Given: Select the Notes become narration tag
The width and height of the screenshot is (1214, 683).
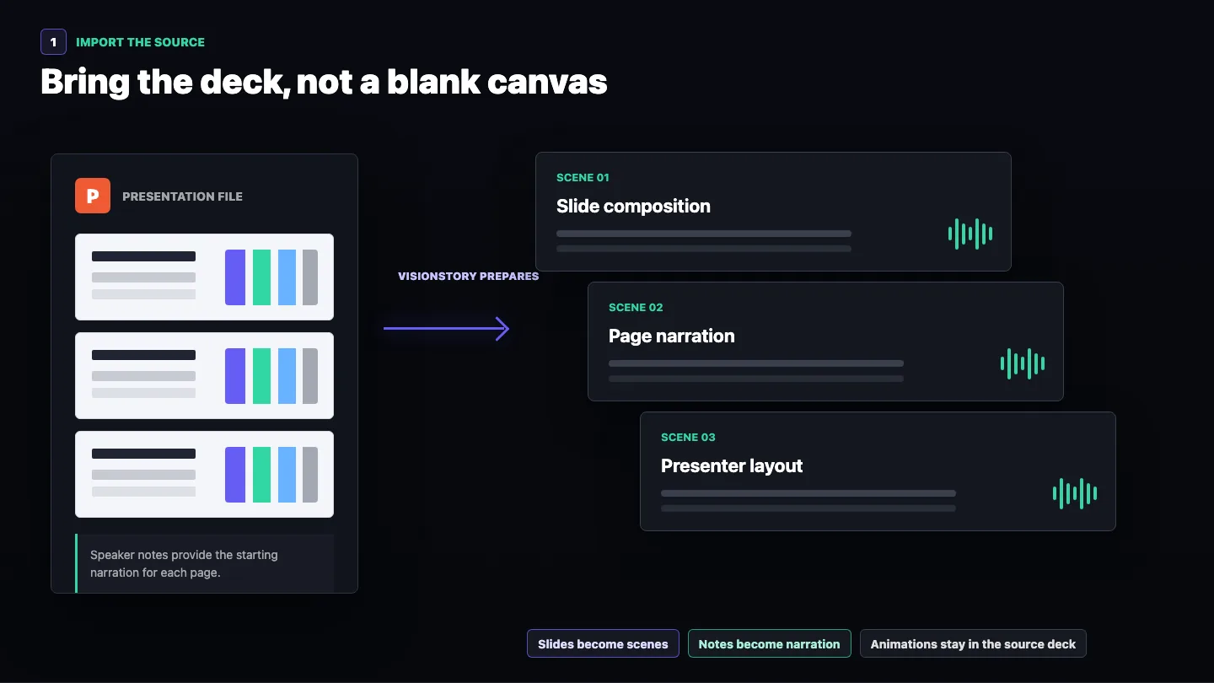Looking at the screenshot, I should 769,643.
